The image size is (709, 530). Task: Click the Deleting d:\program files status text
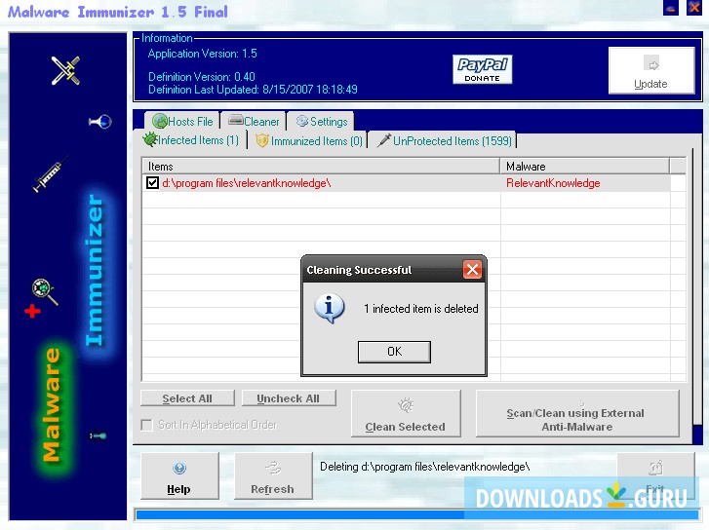[424, 467]
